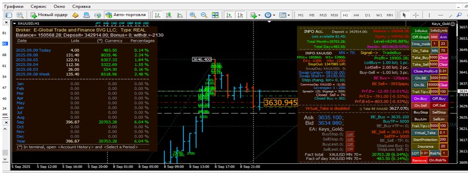
Task: Toggle chart auto scroll icon
Action: 229,15
